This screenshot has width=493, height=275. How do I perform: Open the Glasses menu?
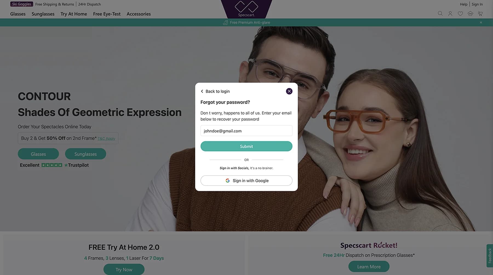pyautogui.click(x=18, y=14)
